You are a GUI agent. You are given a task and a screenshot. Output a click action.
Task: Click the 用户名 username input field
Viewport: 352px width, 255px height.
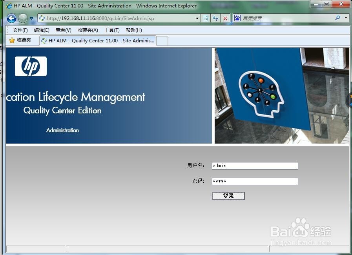(255, 166)
